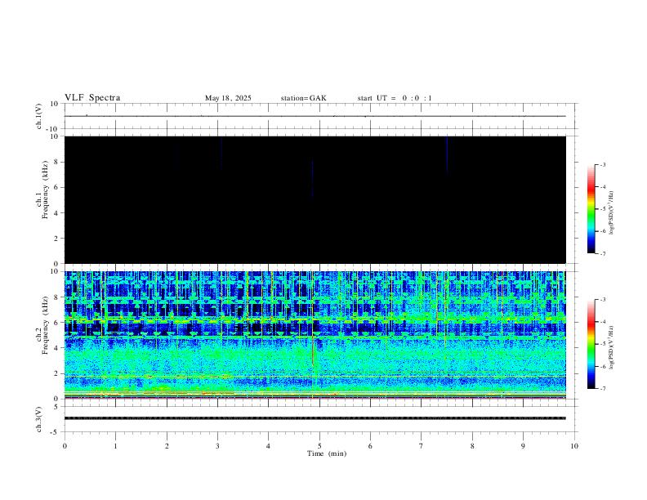Click the "2" kHz tick of ch.2 spectrogram
The height and width of the screenshot is (500, 647).
tap(56, 373)
